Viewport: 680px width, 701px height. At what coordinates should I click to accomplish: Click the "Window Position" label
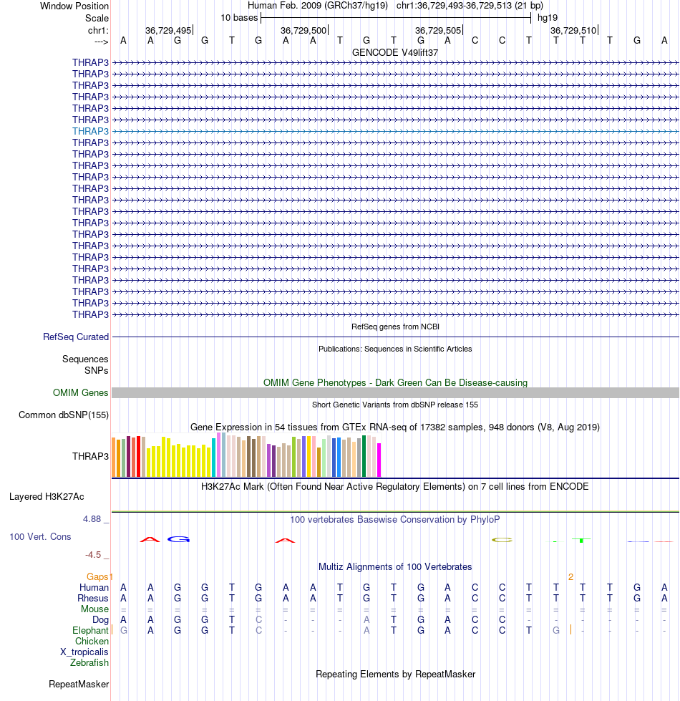74,6
